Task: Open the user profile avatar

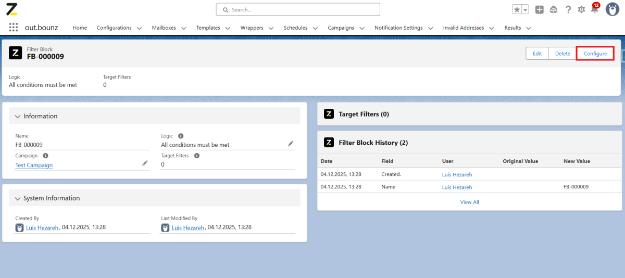Action: 612,9
